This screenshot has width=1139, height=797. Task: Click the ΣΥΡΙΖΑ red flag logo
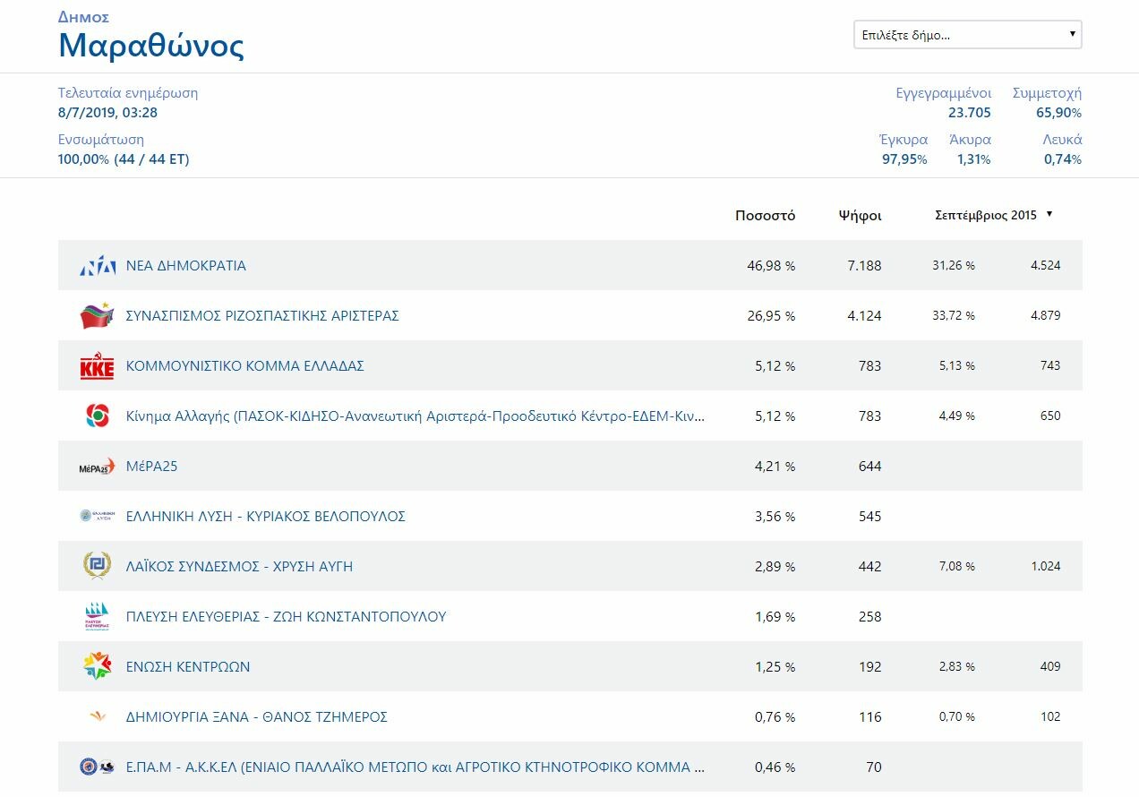tap(98, 316)
